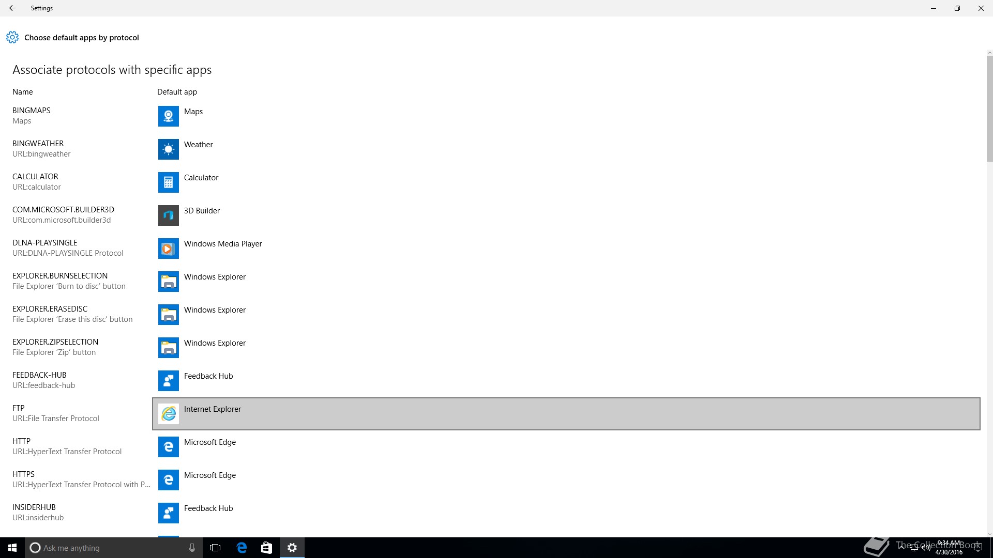Select the EXPLORER.ERASEDISC protocol name
993x558 pixels.
(x=50, y=309)
